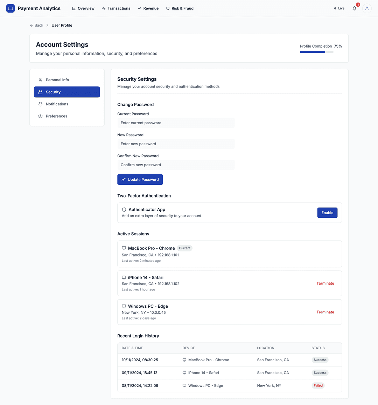Select Notifications in settings sidebar

pyautogui.click(x=56, y=104)
